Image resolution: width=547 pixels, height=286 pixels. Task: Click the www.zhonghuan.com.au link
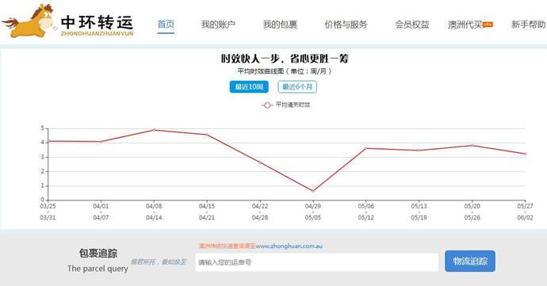point(289,246)
